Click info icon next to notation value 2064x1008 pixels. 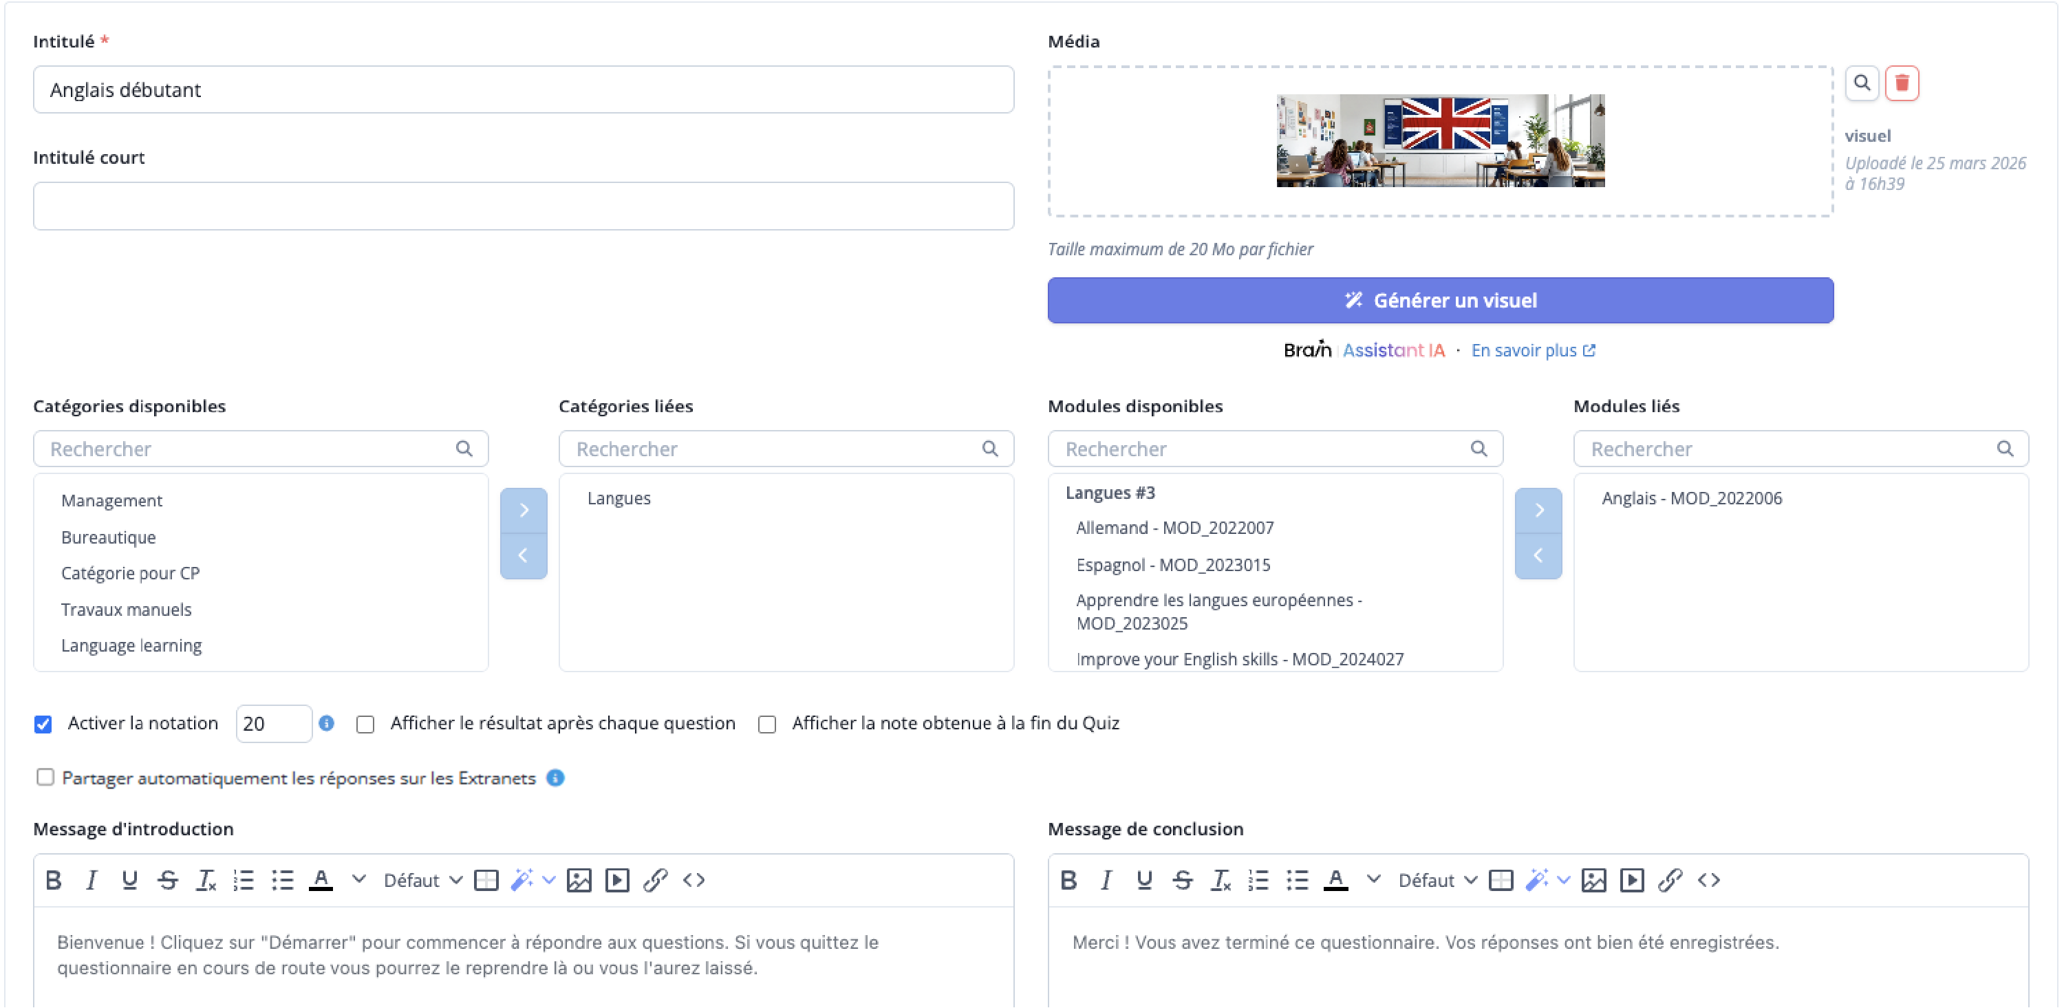point(326,722)
